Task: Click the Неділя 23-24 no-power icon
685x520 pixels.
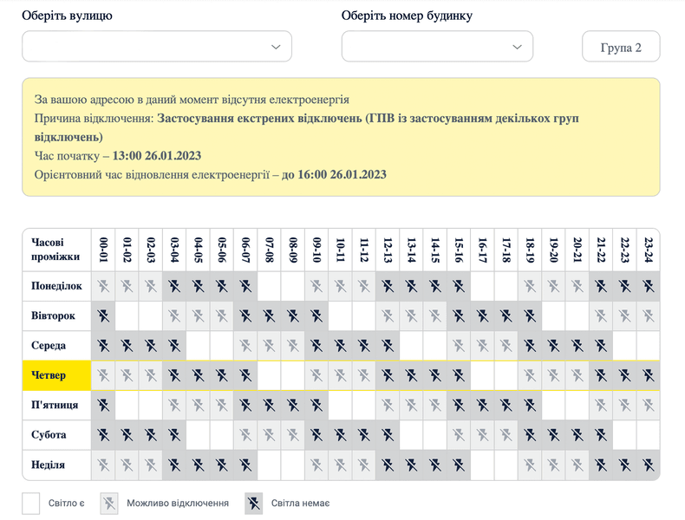Action: (x=648, y=465)
